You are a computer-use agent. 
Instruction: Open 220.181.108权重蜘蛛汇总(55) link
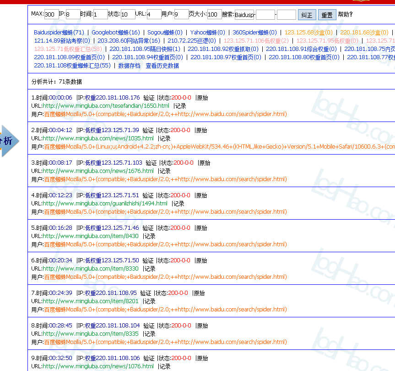pos(72,66)
